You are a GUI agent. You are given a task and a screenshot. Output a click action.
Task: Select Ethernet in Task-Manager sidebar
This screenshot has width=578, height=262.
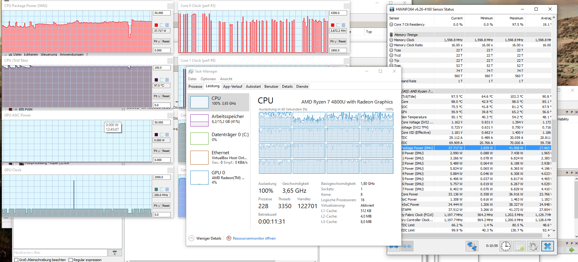click(x=219, y=157)
